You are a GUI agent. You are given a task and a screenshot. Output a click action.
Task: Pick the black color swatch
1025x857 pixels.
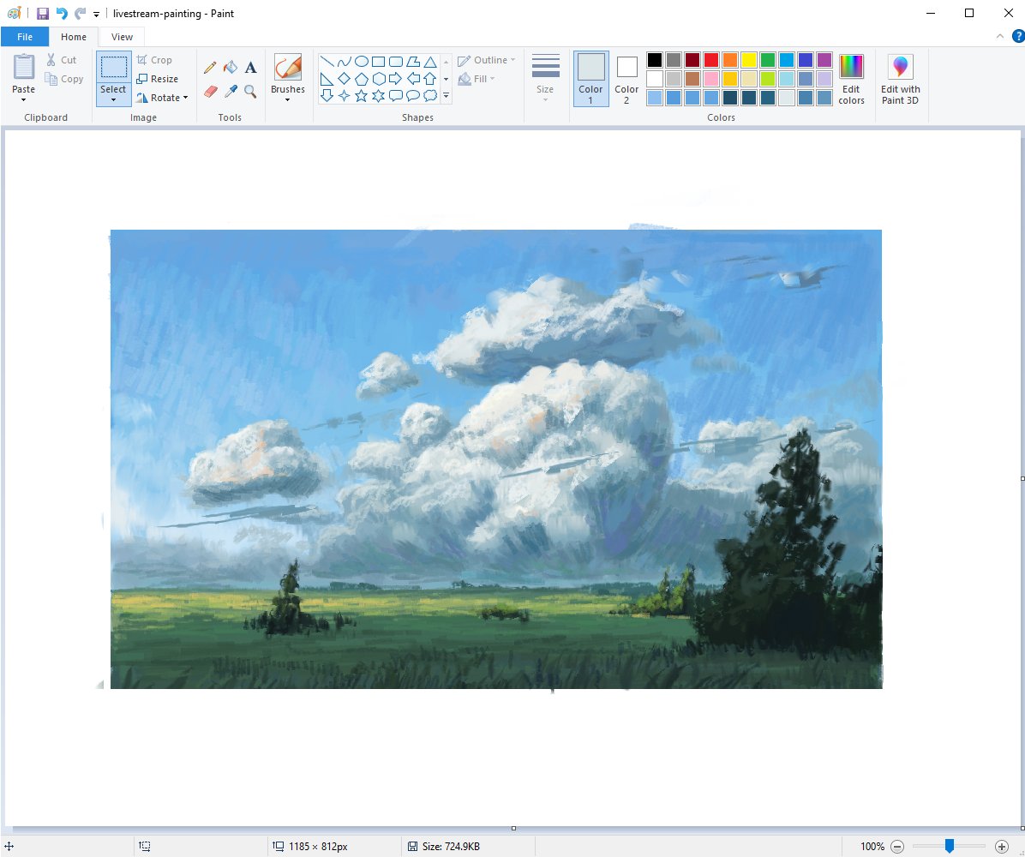coord(655,60)
